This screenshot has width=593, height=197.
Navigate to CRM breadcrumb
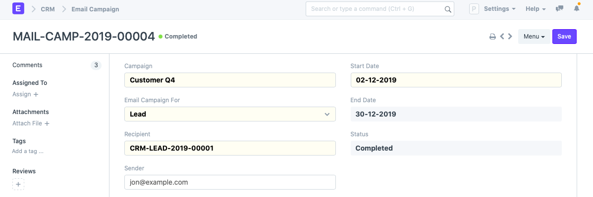point(48,9)
